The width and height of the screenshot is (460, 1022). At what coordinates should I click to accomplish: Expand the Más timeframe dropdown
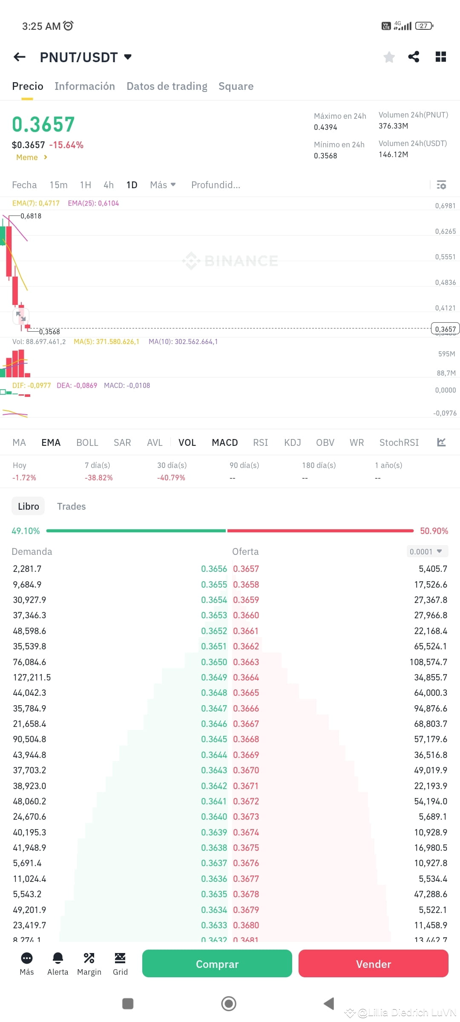tap(163, 185)
